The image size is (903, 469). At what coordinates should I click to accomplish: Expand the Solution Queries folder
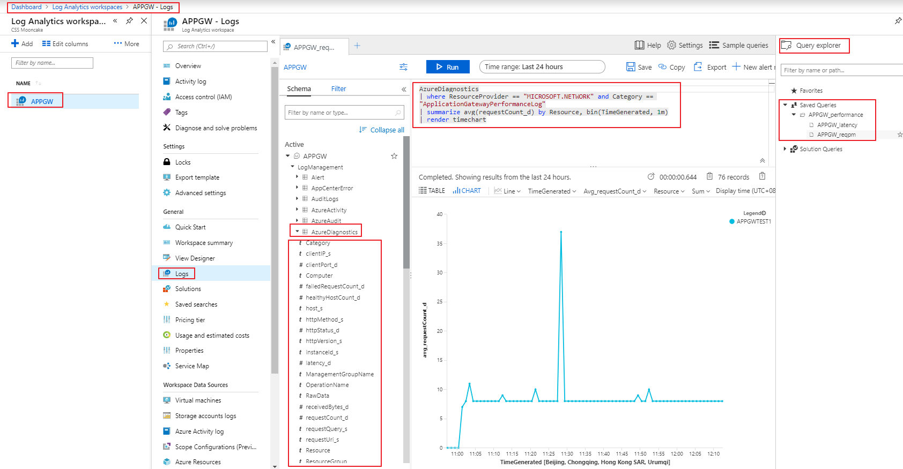[x=785, y=149]
